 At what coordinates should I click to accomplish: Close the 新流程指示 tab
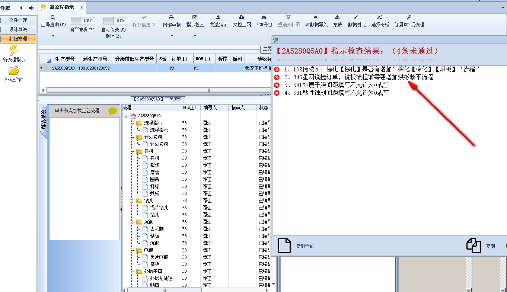click(81, 7)
